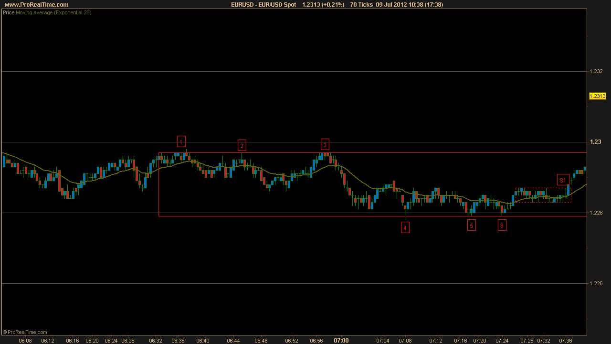Viewport: 611px width, 344px height.
Task: Click the 07:04 time axis label
Action: coord(383,341)
